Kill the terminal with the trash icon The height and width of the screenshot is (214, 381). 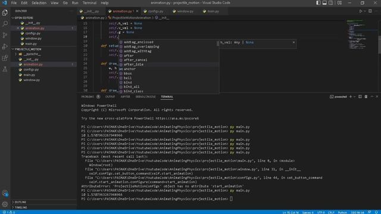point(366,96)
